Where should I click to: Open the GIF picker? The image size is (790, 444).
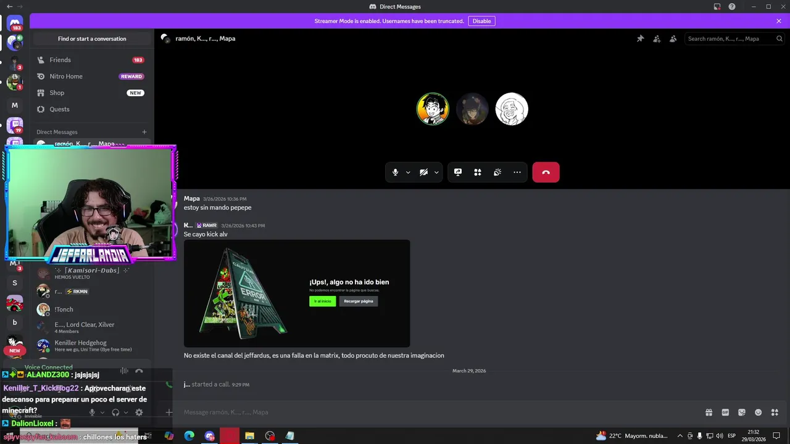click(x=725, y=412)
